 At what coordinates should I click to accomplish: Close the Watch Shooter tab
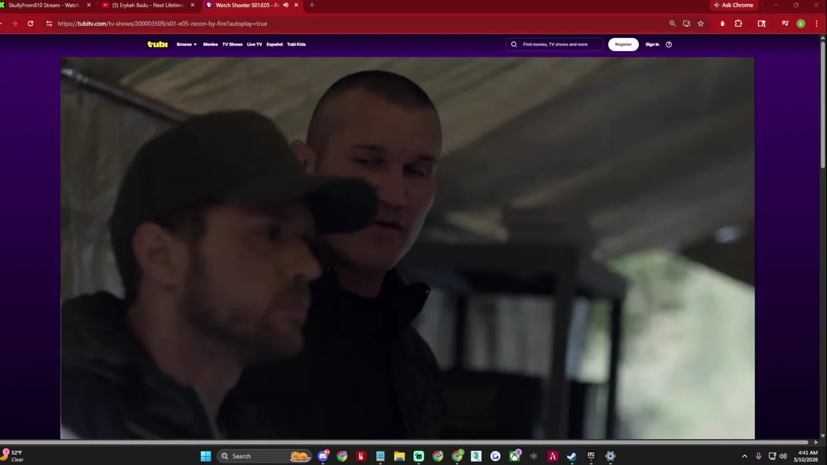pos(297,5)
